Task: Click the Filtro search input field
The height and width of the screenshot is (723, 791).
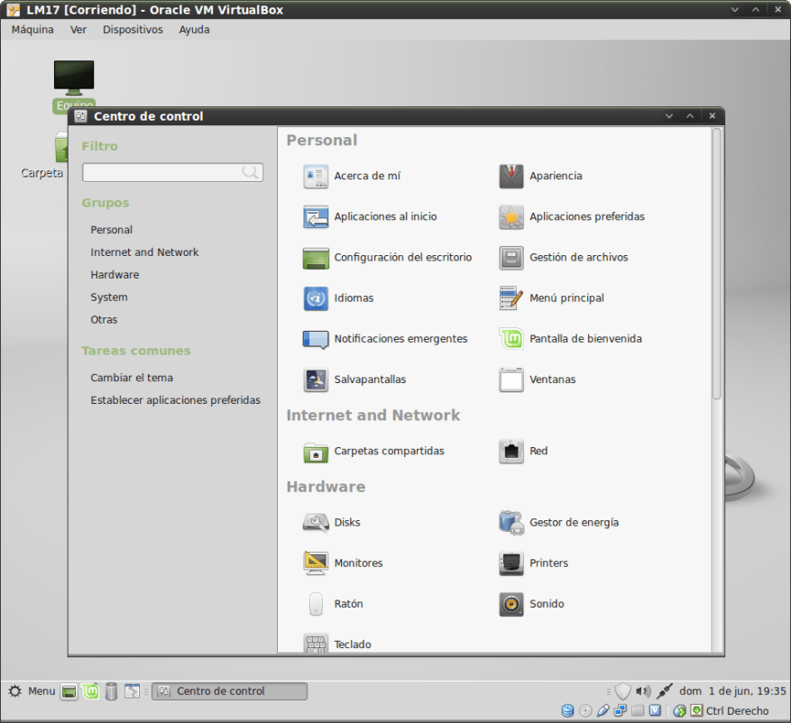Action: (162, 172)
